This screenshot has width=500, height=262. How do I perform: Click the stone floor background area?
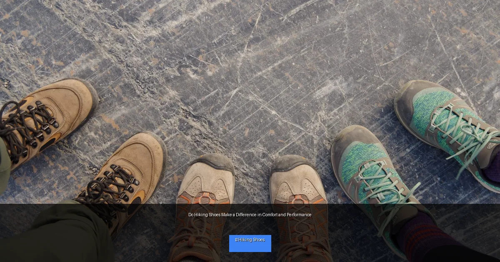point(250,62)
